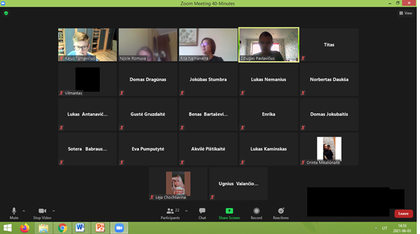
Task: Open the Reactions smiley icon
Action: click(281, 211)
